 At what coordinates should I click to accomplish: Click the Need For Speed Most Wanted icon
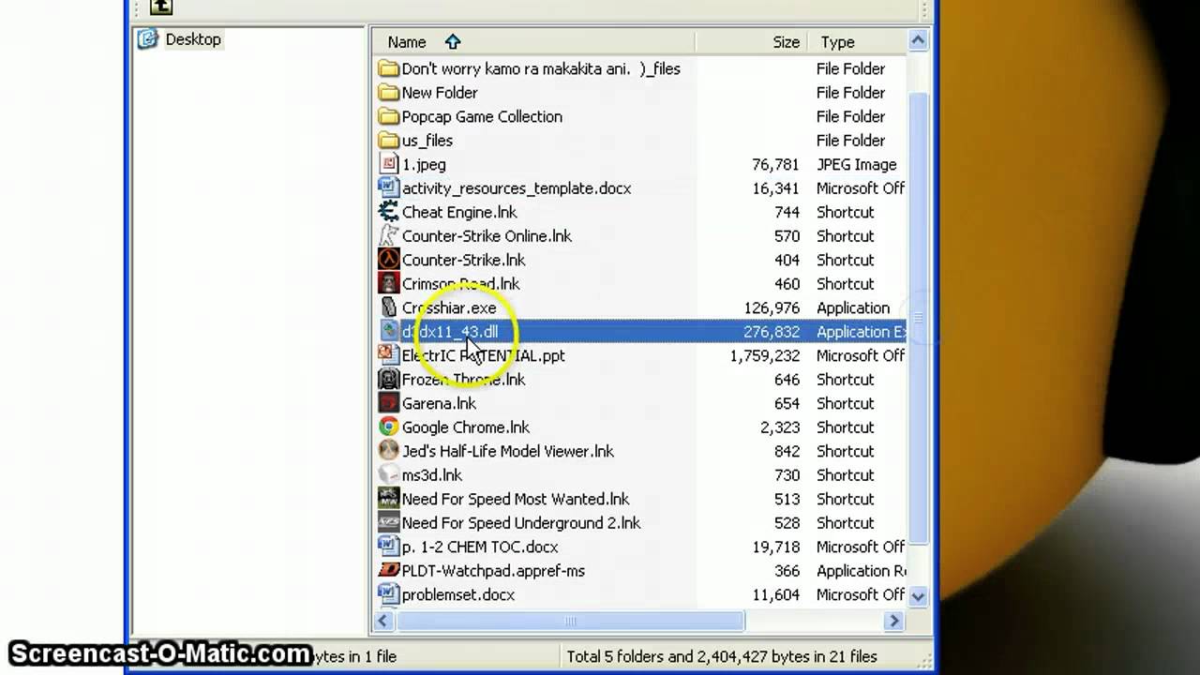click(x=388, y=499)
